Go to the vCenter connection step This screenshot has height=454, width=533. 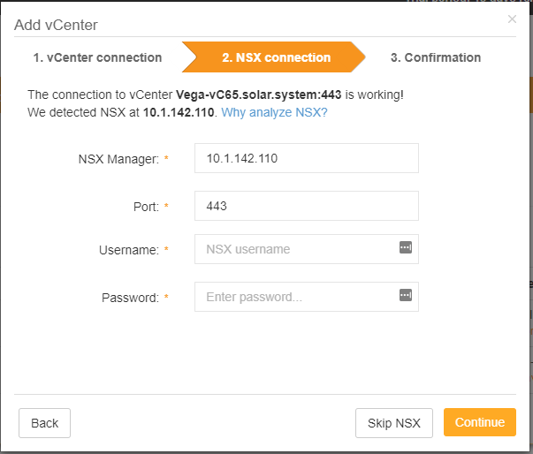point(97,57)
